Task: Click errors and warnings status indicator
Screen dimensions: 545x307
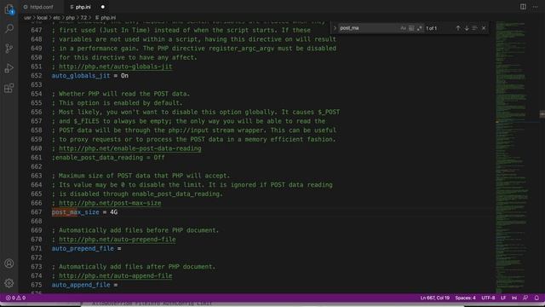Action: [x=15, y=298]
